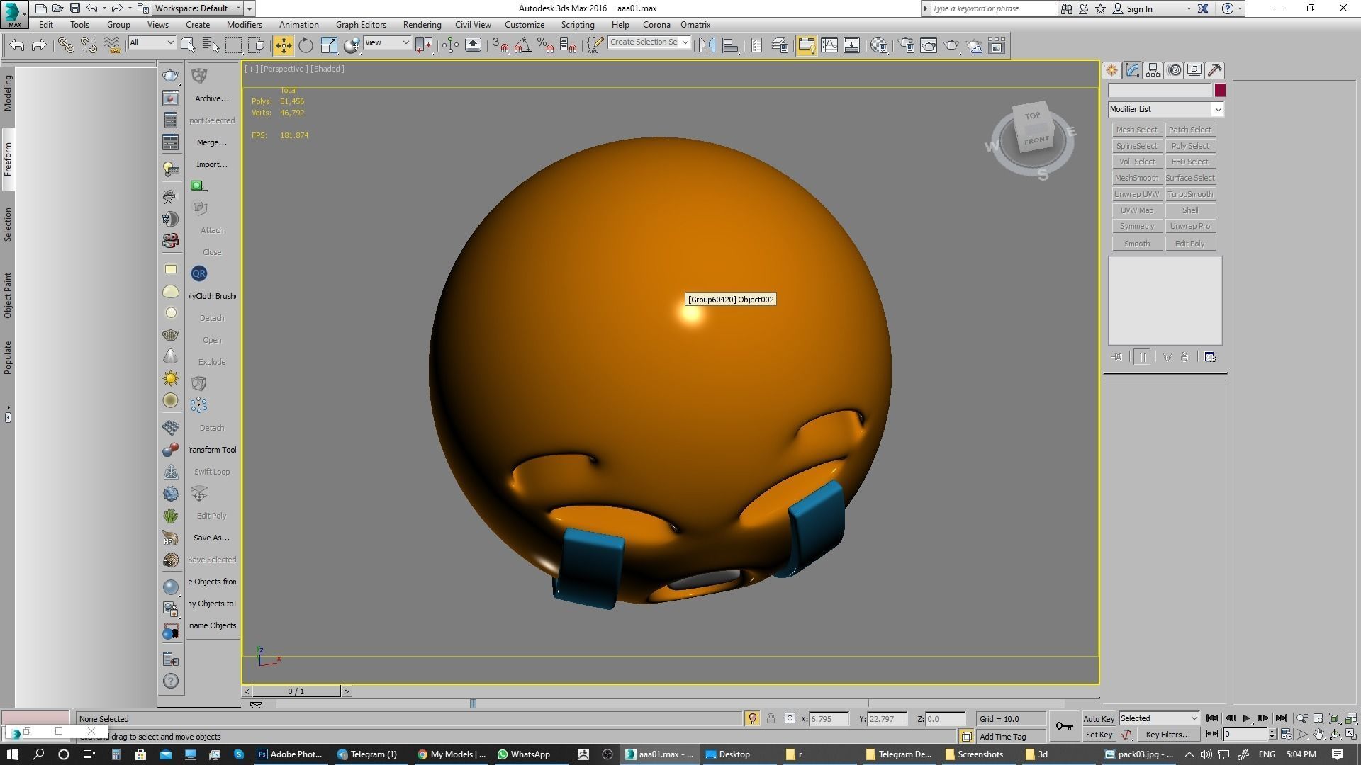Open Select by Name dialog

pyautogui.click(x=211, y=45)
